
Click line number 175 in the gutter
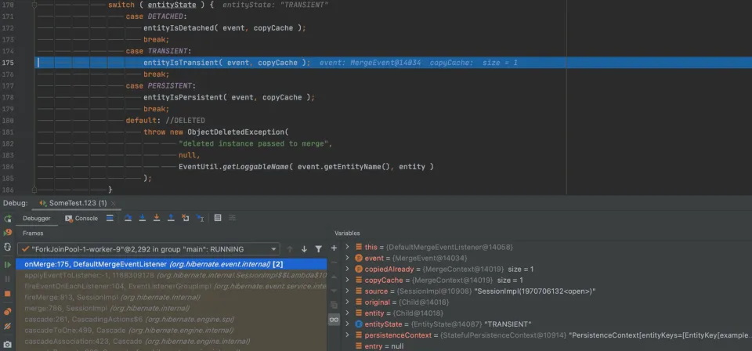pos(8,63)
